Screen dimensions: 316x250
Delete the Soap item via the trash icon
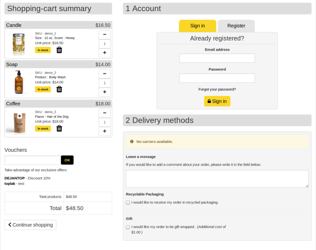59,89
